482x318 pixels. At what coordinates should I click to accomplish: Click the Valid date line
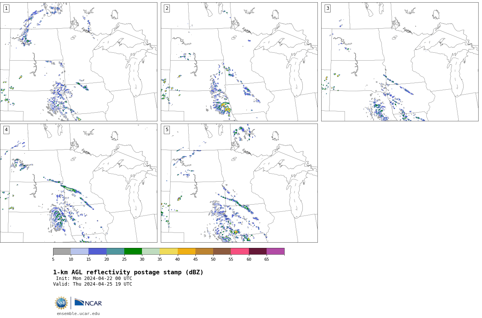pyautogui.click(x=93, y=284)
